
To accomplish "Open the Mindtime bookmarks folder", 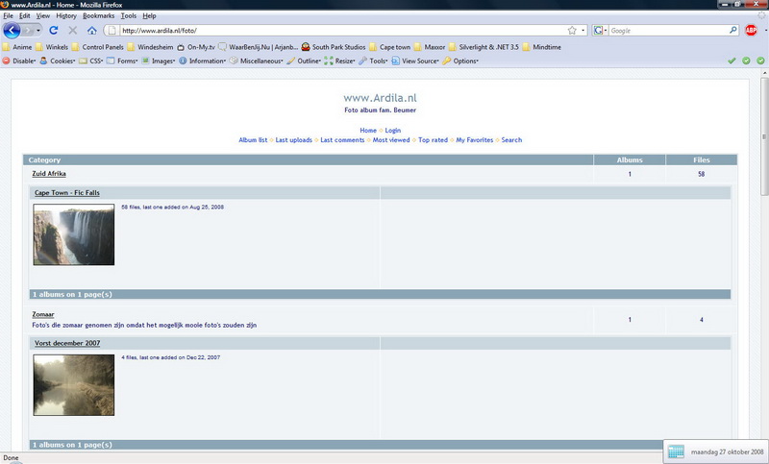I will click(542, 47).
